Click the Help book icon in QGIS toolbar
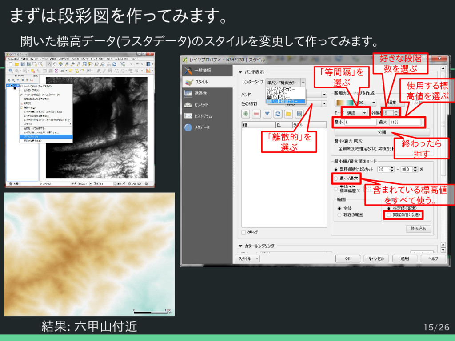Screen dimensions: 455x341 148,64
